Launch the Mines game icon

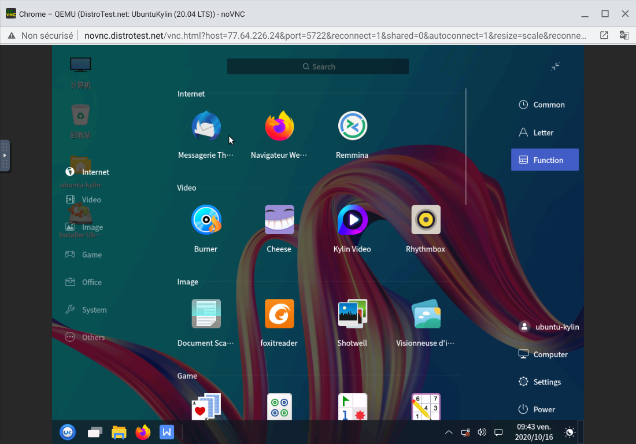tap(353, 406)
